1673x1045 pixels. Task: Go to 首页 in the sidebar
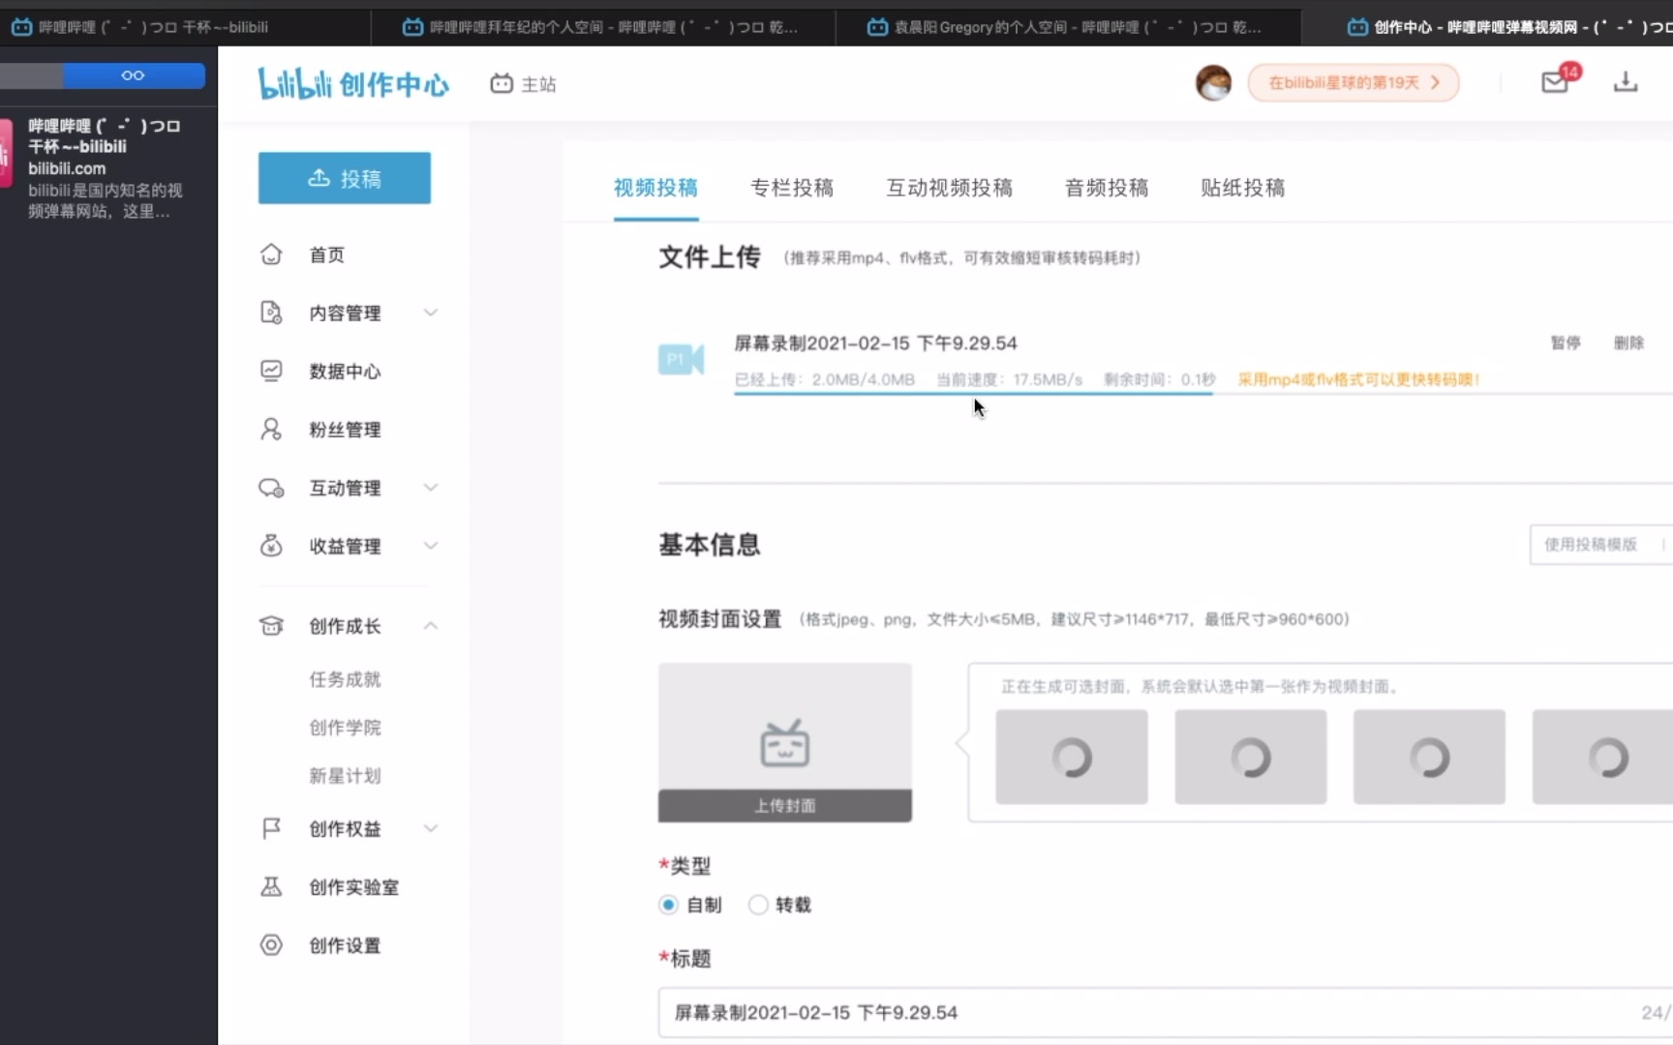(x=325, y=254)
